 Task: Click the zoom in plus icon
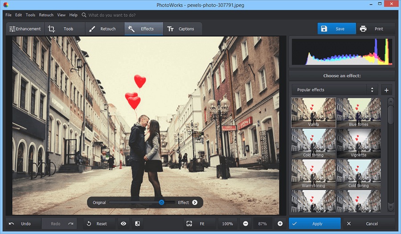coord(280,224)
